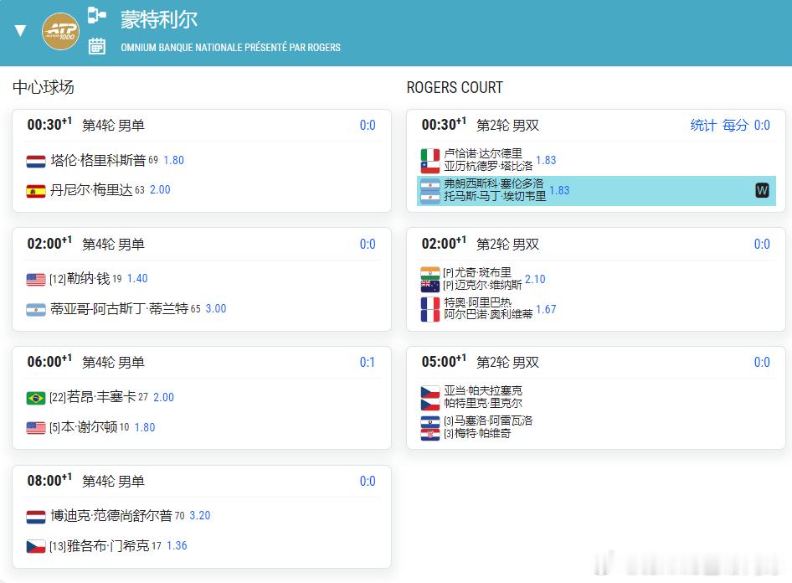792x583 pixels.
Task: Select player [3]马塞洛·阿雷瓦洛
Action: coord(488,420)
